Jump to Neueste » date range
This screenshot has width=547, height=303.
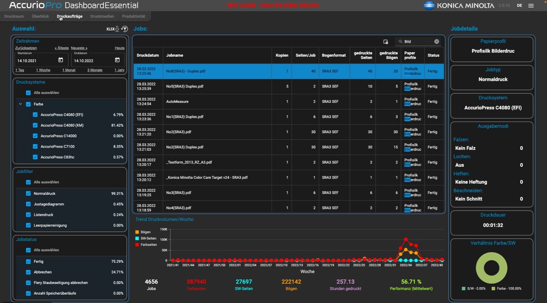(x=79, y=48)
